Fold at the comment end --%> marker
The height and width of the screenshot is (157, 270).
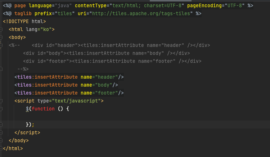pyautogui.click(x=1, y=69)
